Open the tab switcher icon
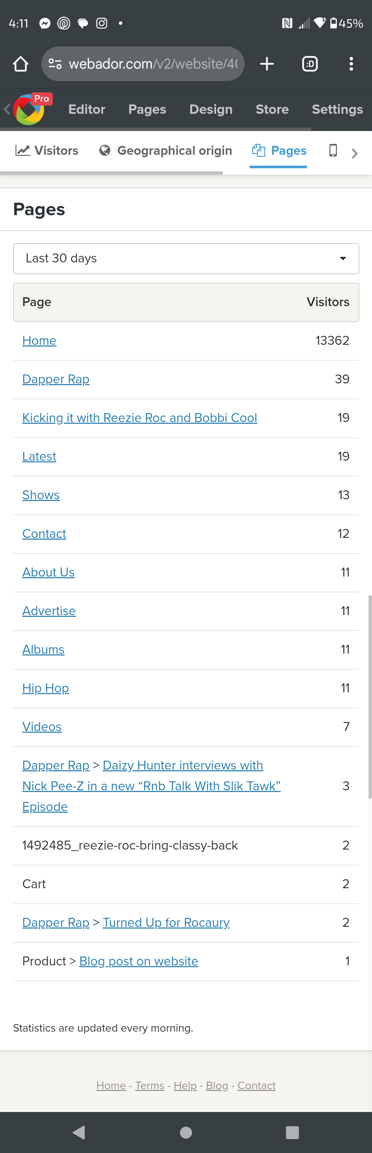This screenshot has height=1153, width=372. (x=310, y=64)
